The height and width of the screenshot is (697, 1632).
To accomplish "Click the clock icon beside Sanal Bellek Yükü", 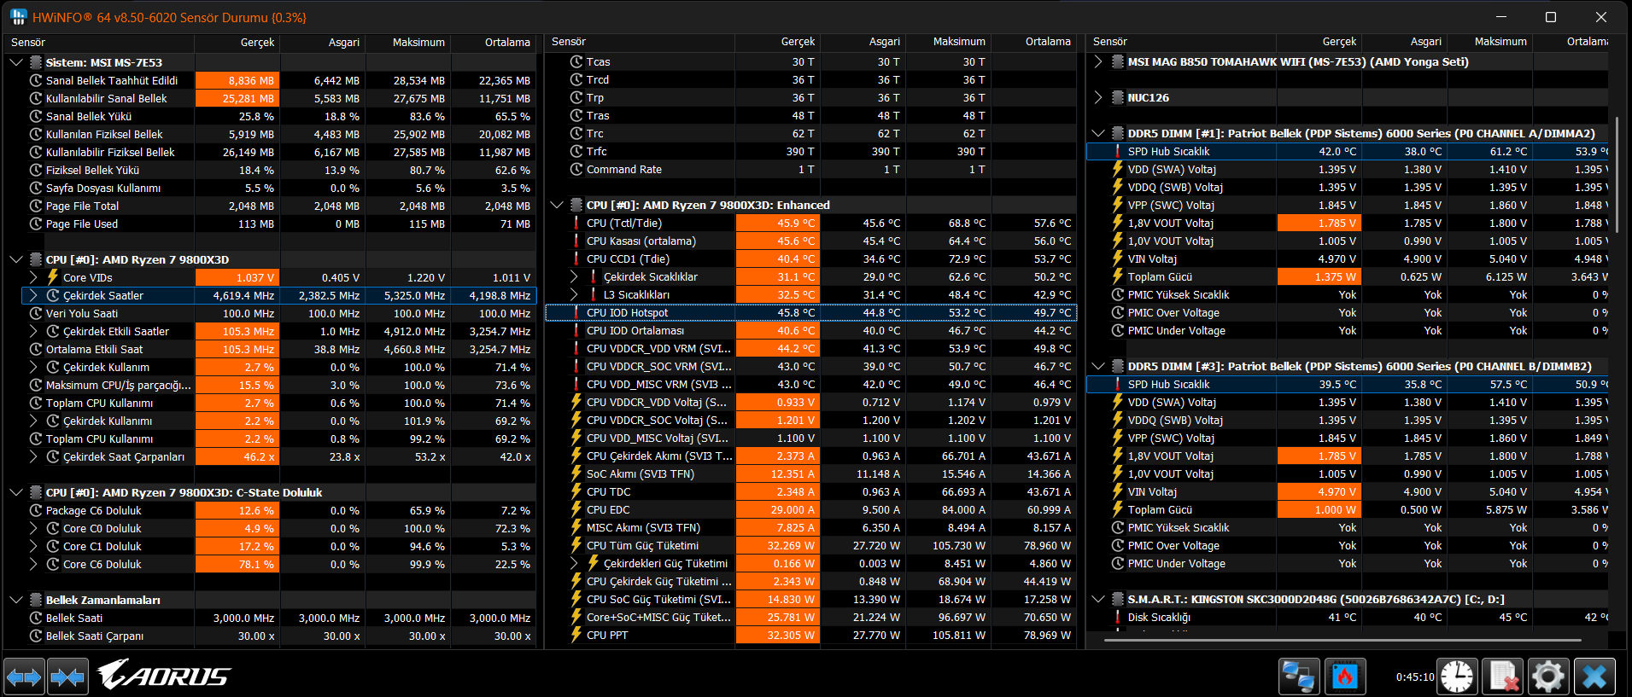I will click(x=36, y=116).
